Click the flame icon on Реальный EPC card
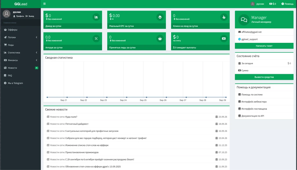The image size is (297, 170). tap(160, 17)
